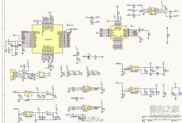Screen dimensions: 182x123
Task: Select the USB connector component at left
Action: point(13,75)
